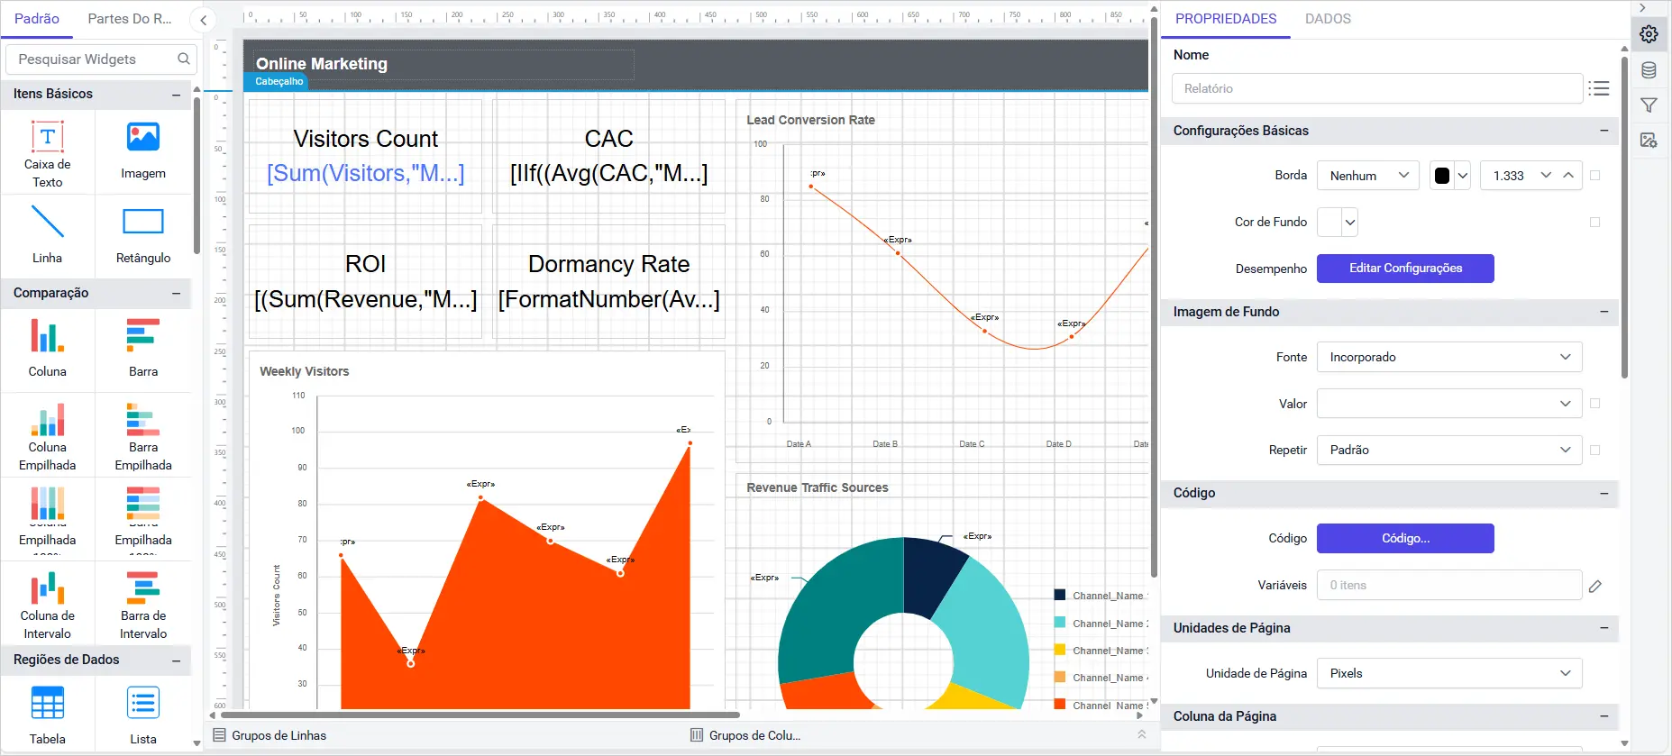
Task: Collapse the Coluna da Página section
Action: pos(1604,716)
